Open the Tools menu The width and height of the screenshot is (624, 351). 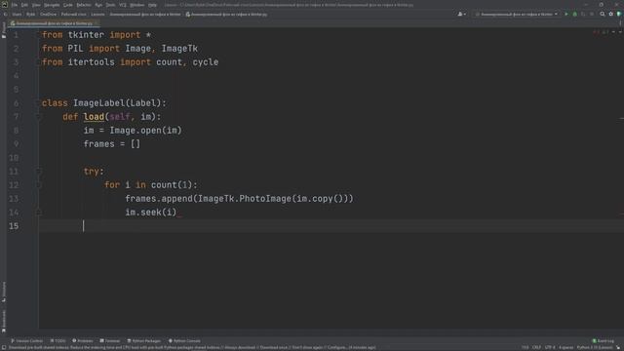(x=110, y=5)
